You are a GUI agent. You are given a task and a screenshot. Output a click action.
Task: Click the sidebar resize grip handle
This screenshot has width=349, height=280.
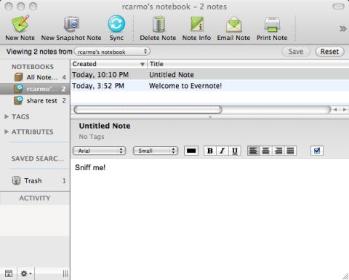click(x=65, y=273)
